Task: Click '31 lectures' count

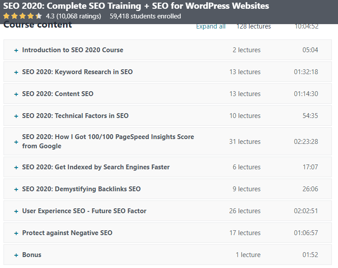Action: 245,141
